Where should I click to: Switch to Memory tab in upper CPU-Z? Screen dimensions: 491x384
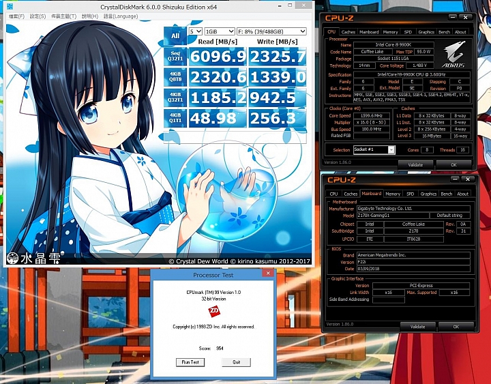coord(391,32)
